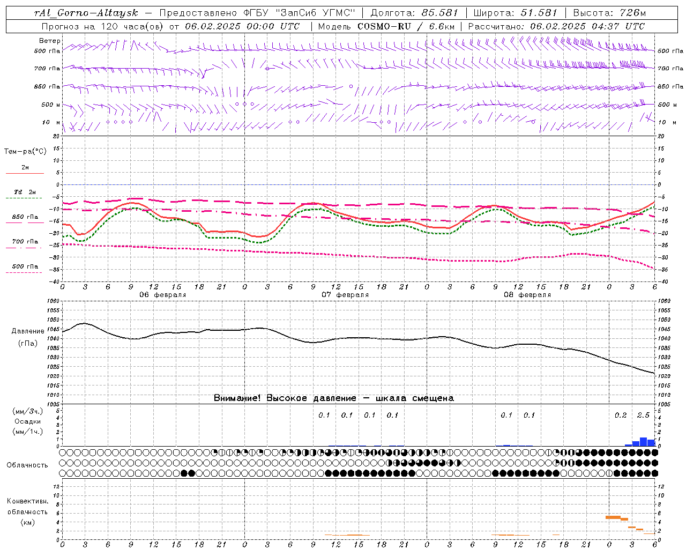Image resolution: width=686 pixels, height=549 pixels.
Task: Click the (мм/3ч.) units label
Action: click(28, 411)
